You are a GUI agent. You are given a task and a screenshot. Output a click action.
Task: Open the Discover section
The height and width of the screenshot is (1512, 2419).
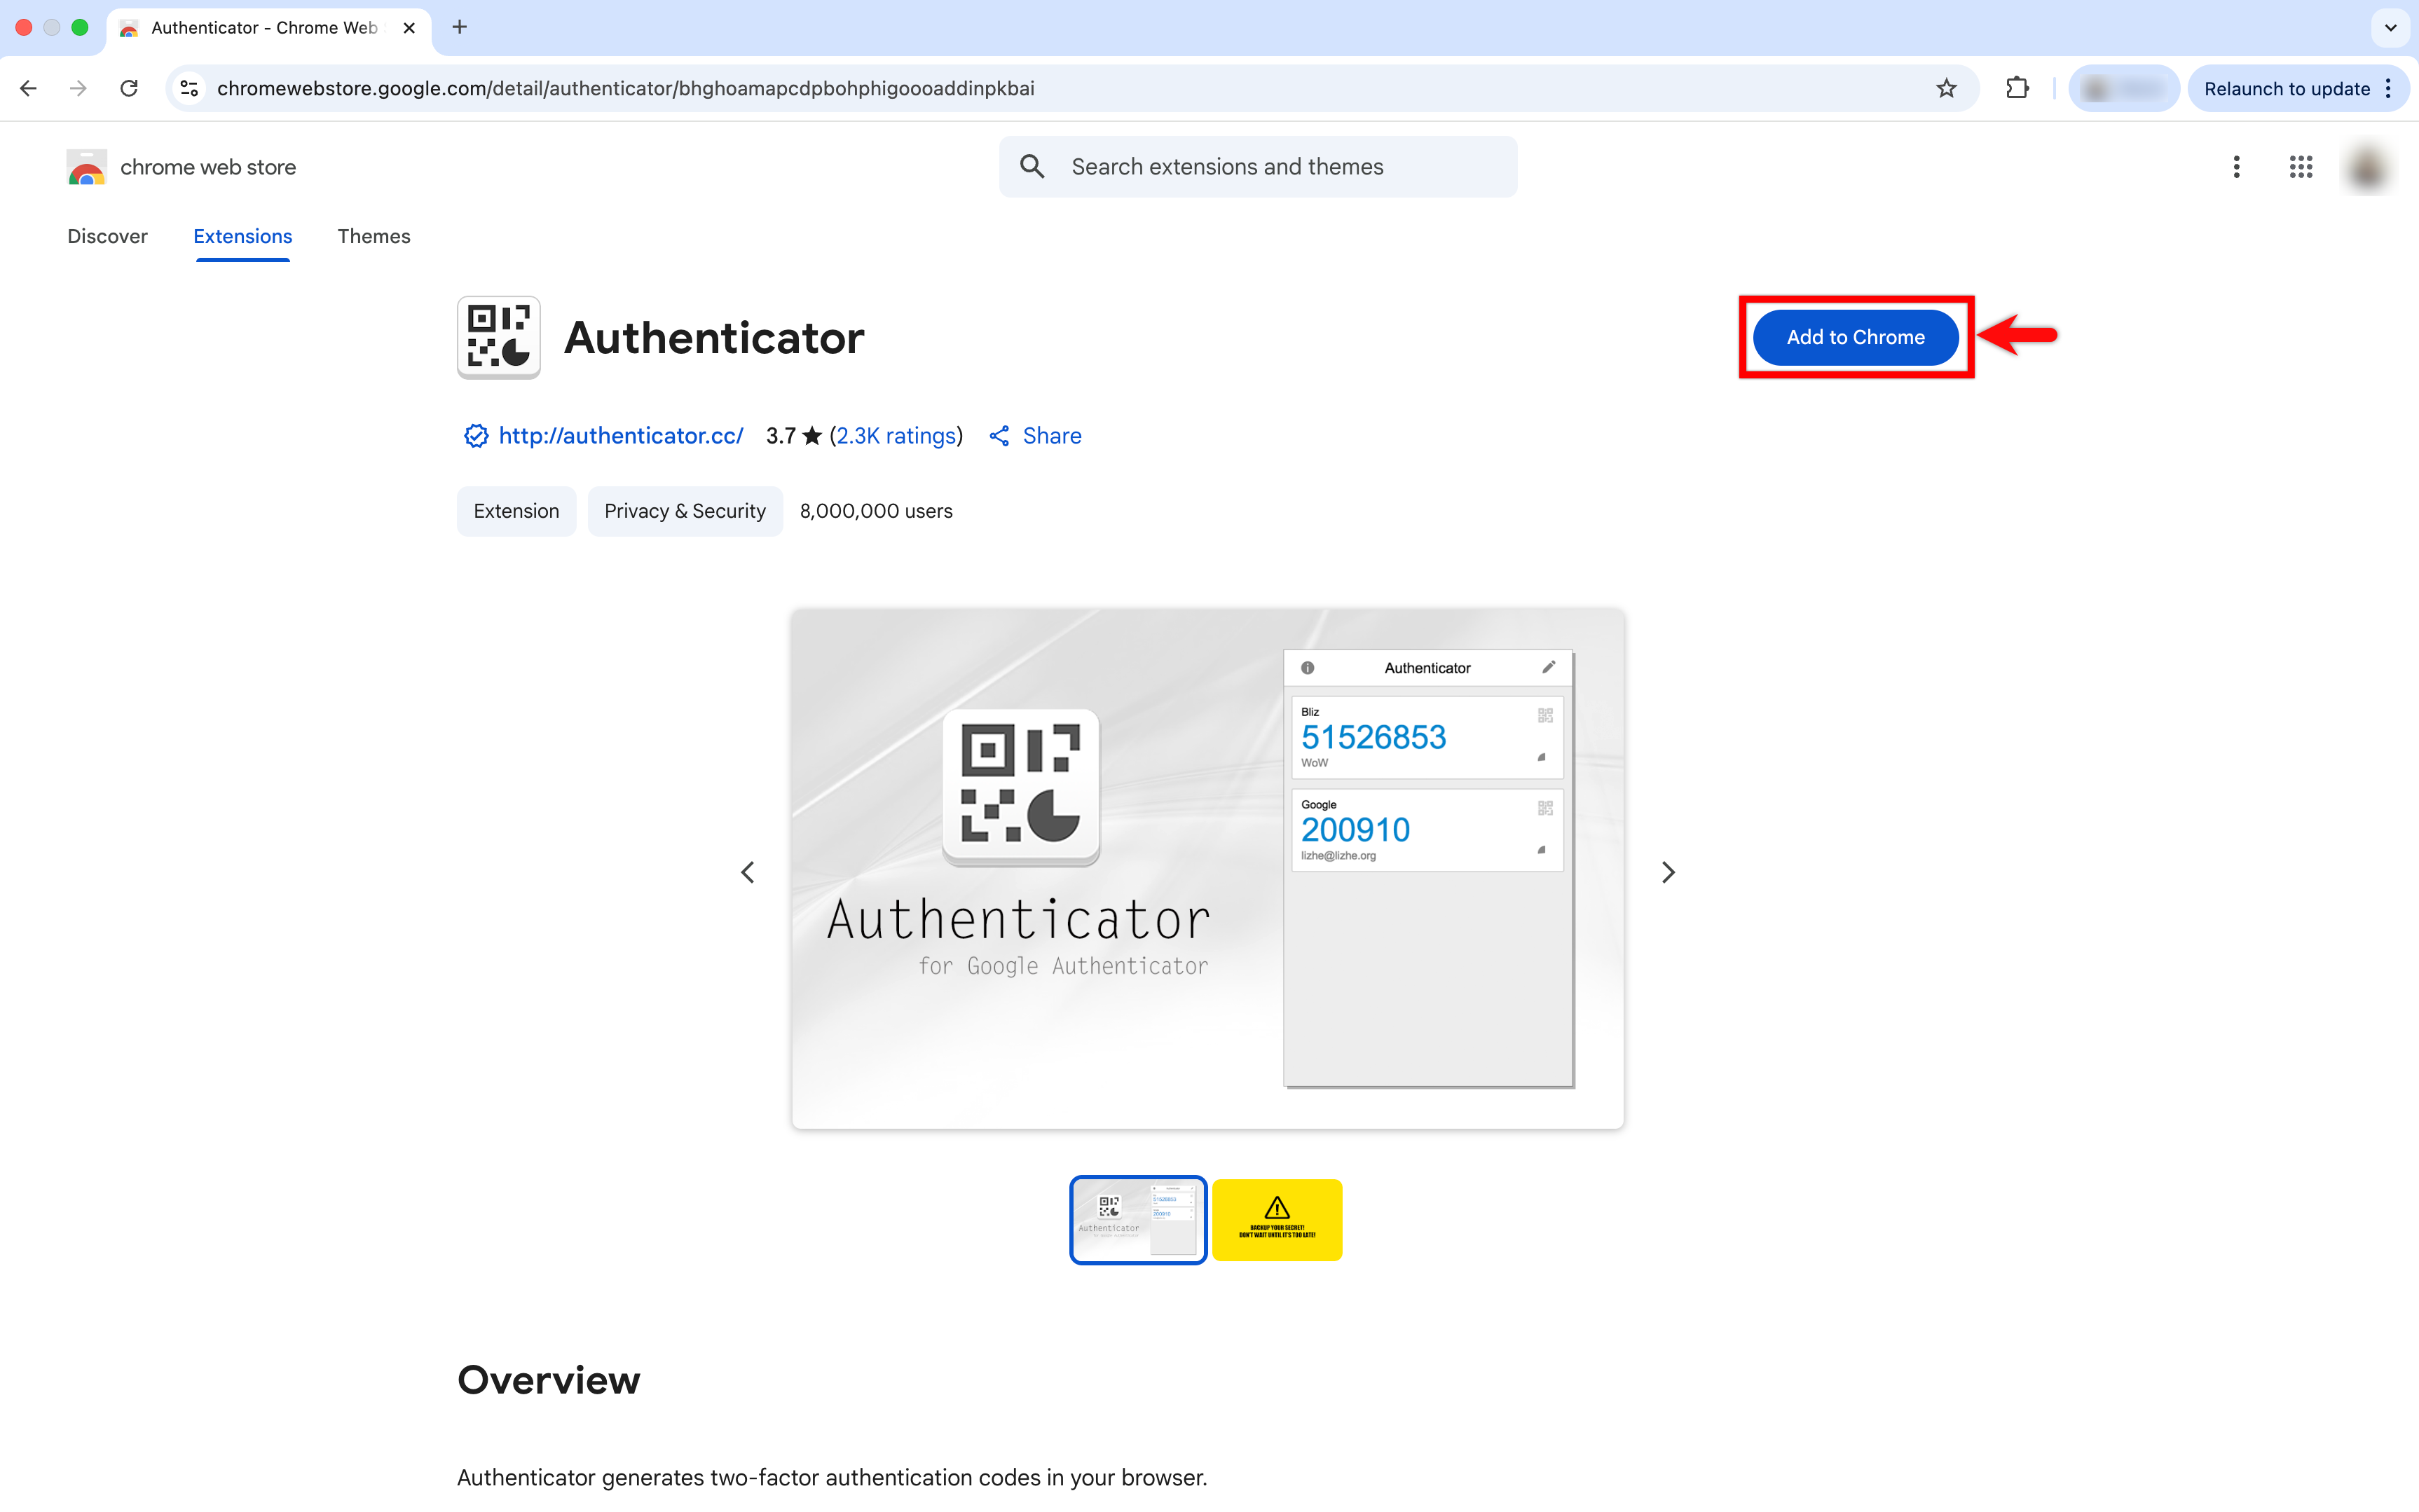pyautogui.click(x=107, y=236)
